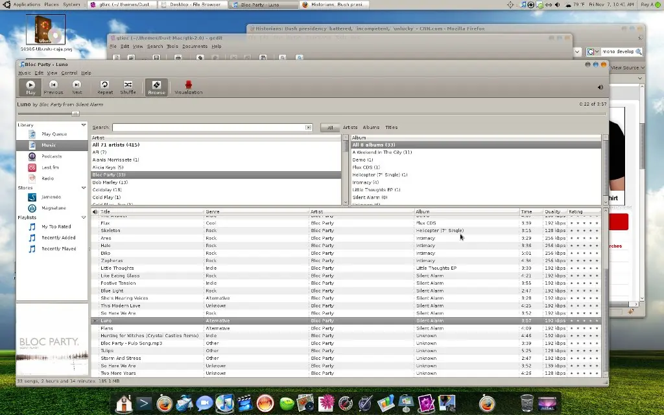This screenshot has width=664, height=415.
Task: Open the Jamendo store
Action: pyautogui.click(x=51, y=197)
